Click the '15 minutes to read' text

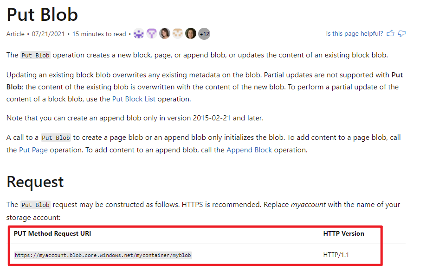click(99, 34)
